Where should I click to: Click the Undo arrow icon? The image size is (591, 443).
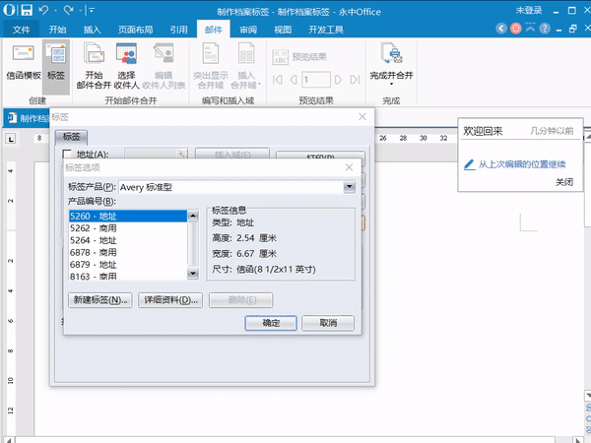coord(43,10)
